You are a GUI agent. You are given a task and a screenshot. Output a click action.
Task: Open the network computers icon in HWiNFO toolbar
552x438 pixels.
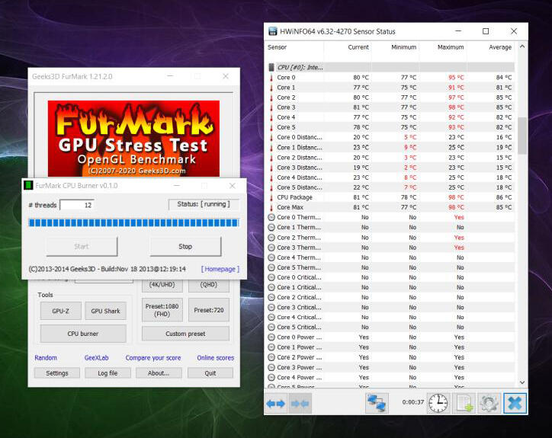click(377, 403)
